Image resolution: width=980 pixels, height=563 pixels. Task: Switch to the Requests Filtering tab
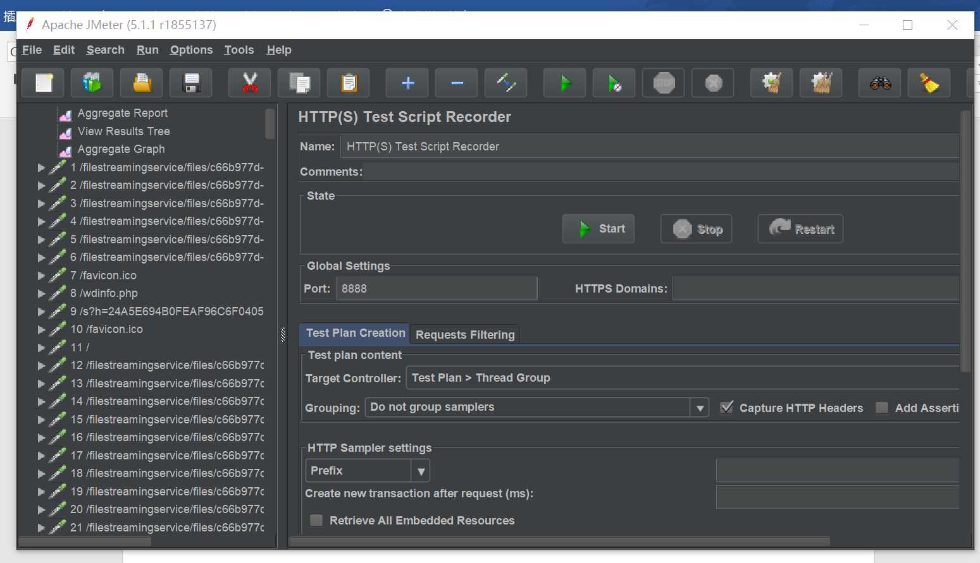tap(465, 334)
